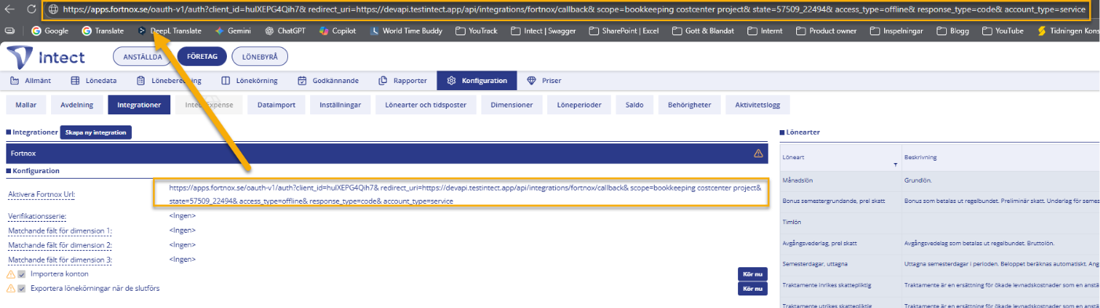Select the Timlön row
The width and height of the screenshot is (1100, 308).
(939, 222)
